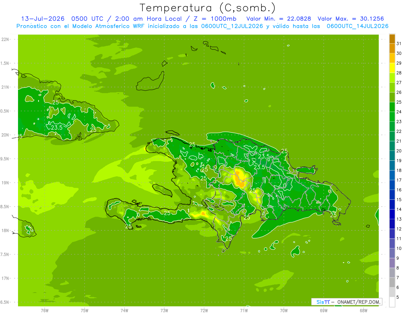Pick the gray legend swatch between 6 and 7
The width and height of the screenshot is (408, 315).
392,282
